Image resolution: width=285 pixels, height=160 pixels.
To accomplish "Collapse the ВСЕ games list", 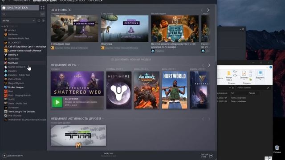I will pos(2,26).
